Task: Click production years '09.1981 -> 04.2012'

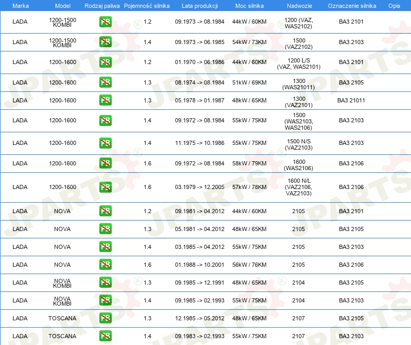Action: [200, 211]
